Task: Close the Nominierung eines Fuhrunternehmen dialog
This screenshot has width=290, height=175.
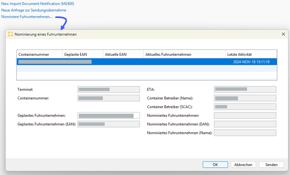Action: 283,34
